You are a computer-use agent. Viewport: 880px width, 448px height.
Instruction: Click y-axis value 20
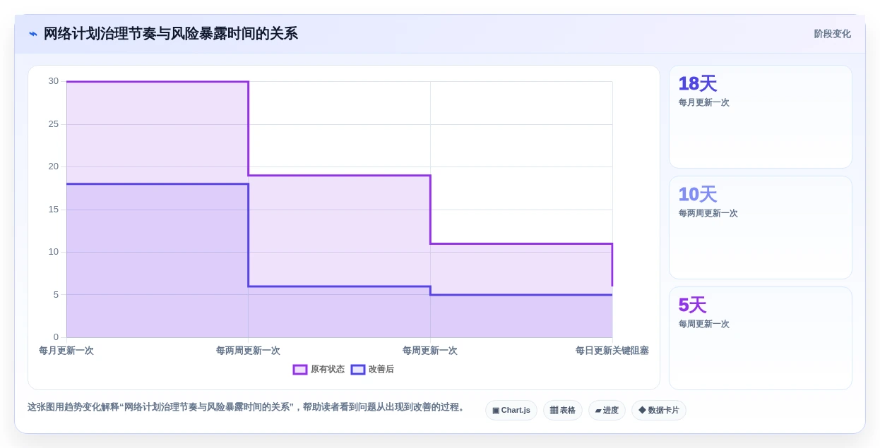(x=54, y=167)
